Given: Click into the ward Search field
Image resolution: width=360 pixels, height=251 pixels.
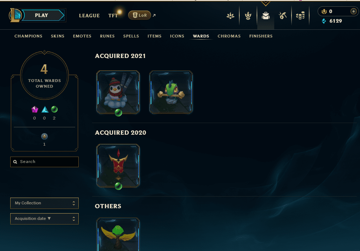Looking at the screenshot, I should [44, 162].
